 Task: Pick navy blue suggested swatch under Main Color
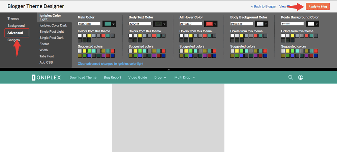113,56
